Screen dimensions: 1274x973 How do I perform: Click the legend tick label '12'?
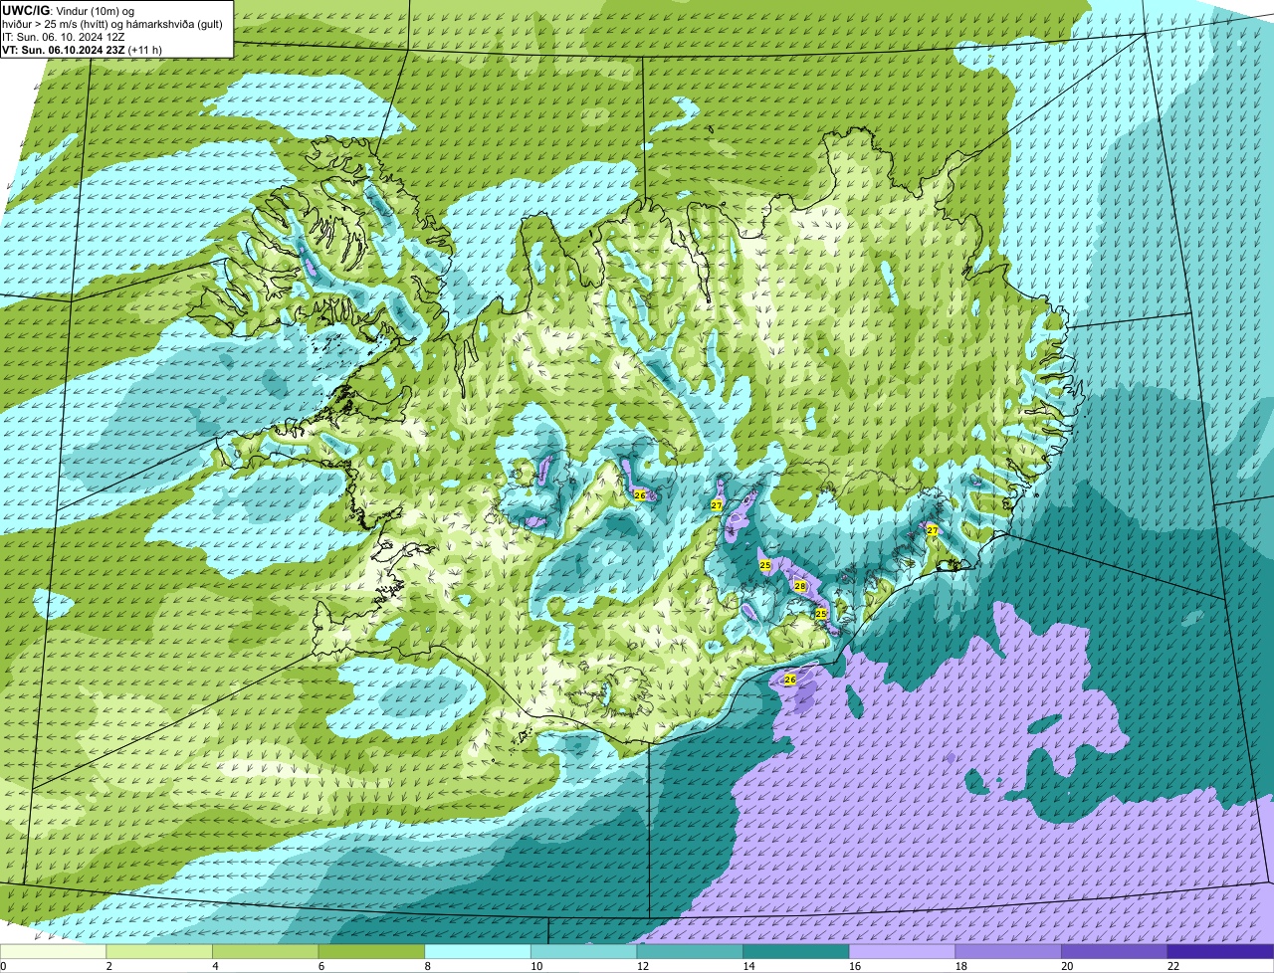643,966
